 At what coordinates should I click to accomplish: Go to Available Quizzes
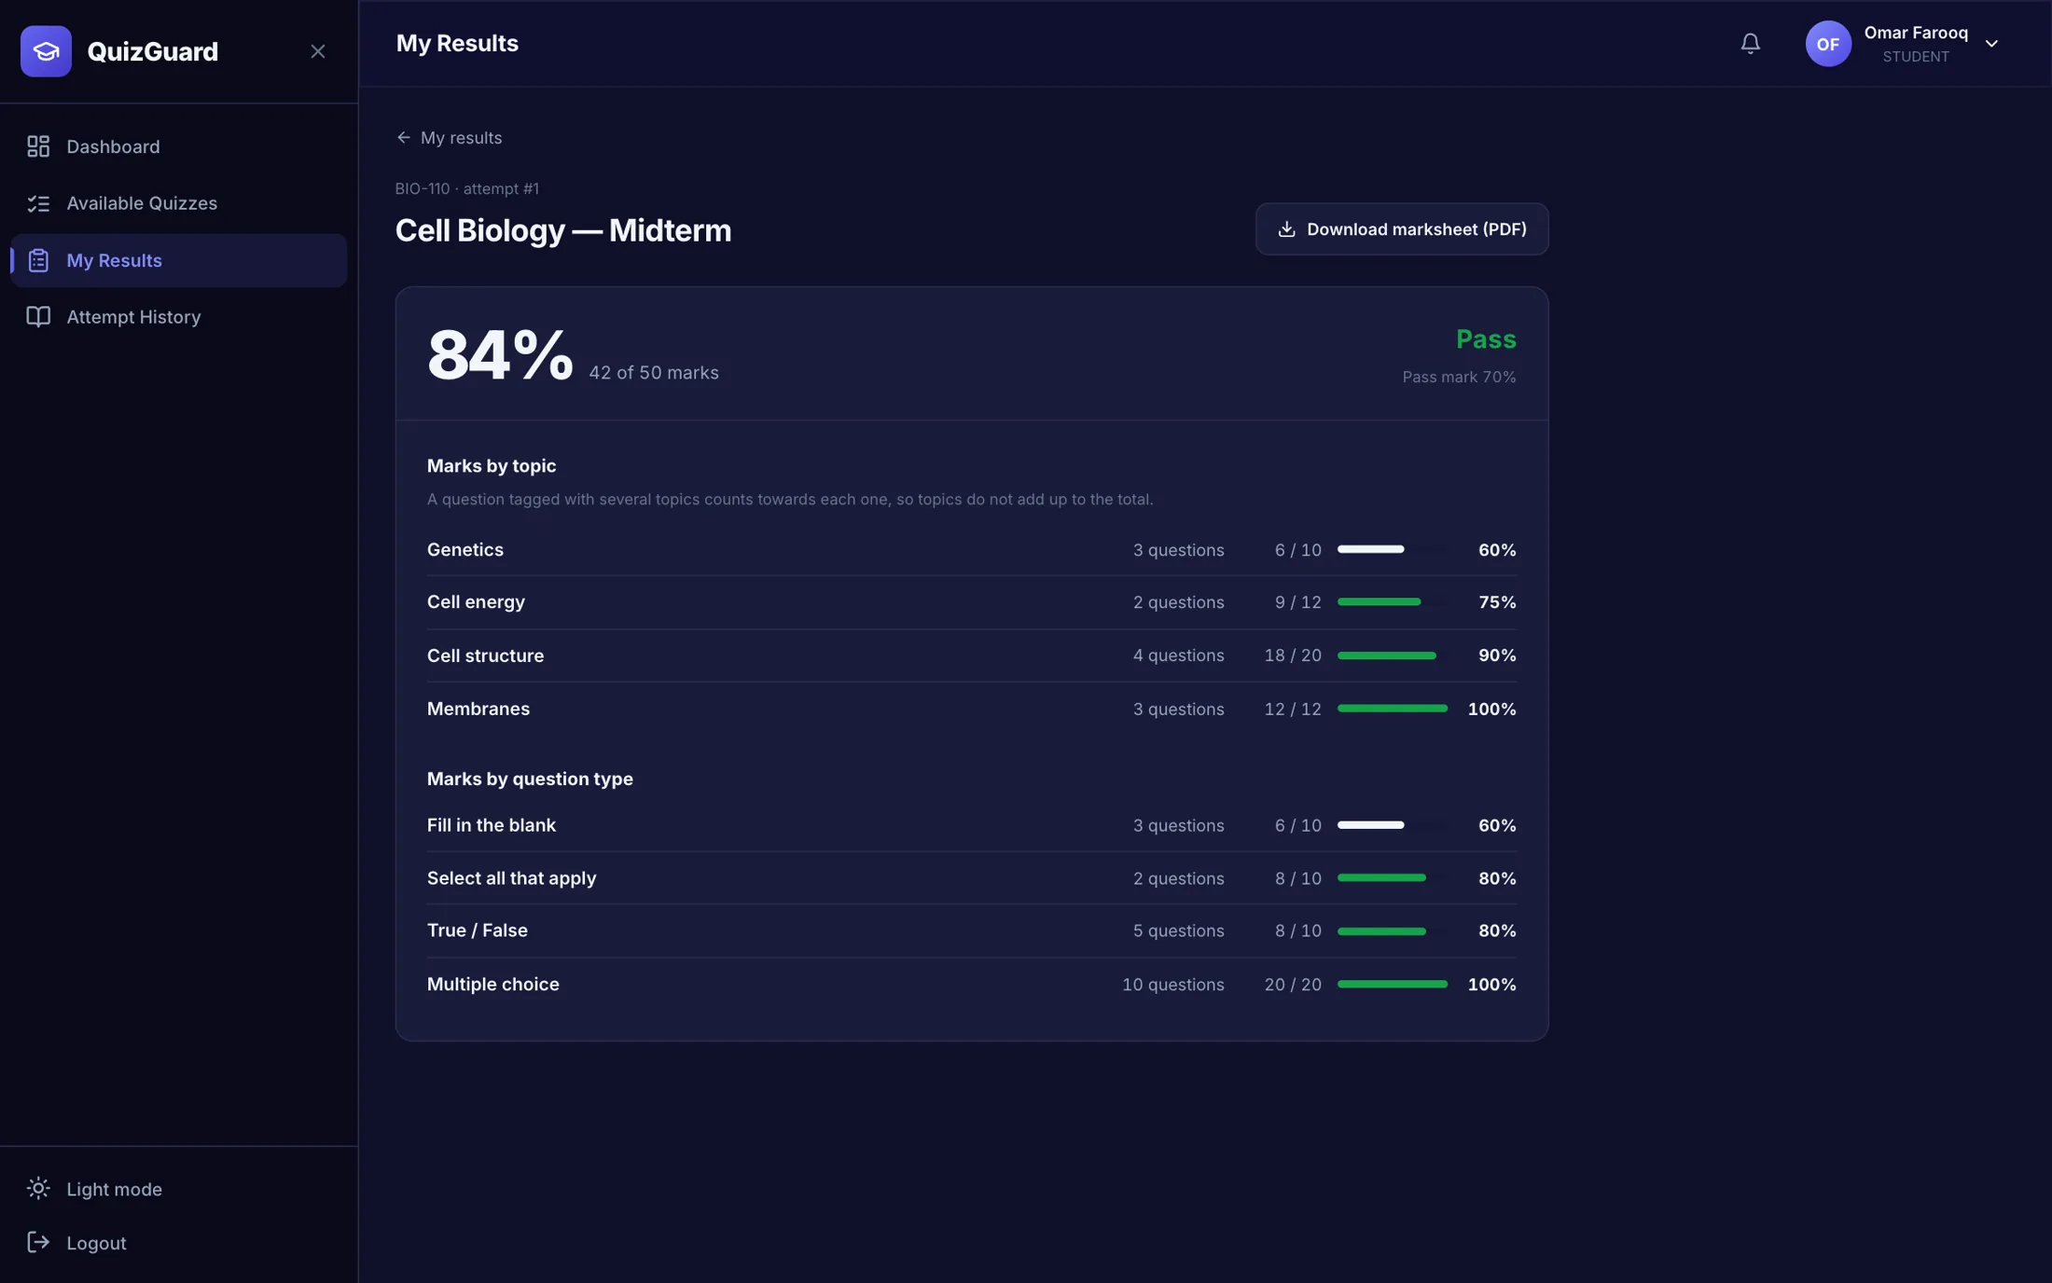click(x=178, y=203)
